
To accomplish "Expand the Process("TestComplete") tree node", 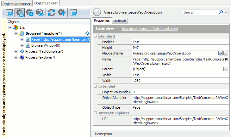I will [16, 51].
